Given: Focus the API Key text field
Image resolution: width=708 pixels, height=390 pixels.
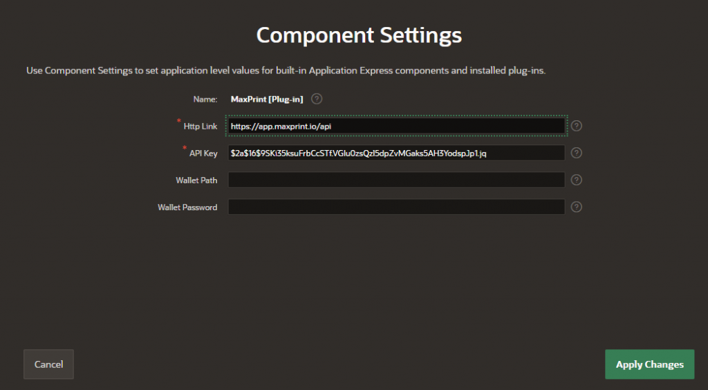Looking at the screenshot, I should click(x=396, y=153).
